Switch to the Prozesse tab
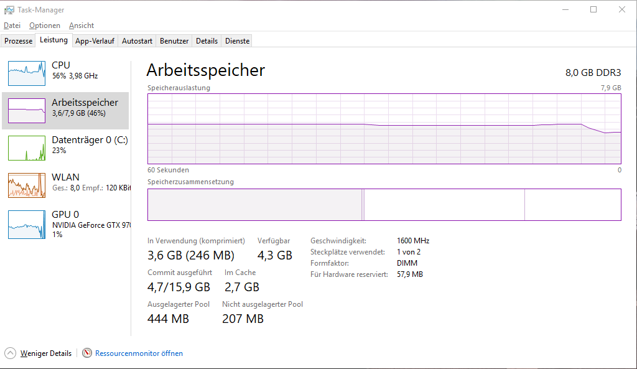This screenshot has height=369, width=637. 19,41
